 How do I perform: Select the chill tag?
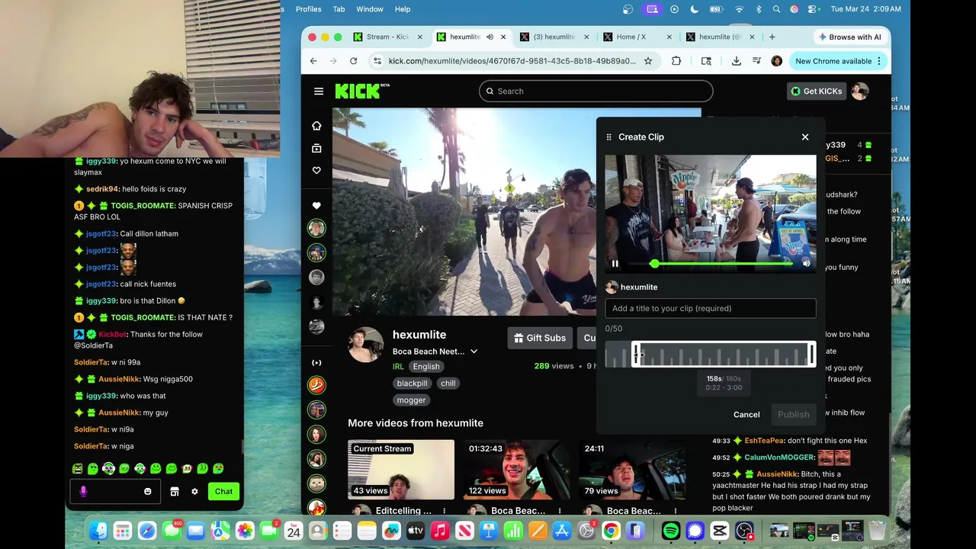point(448,384)
